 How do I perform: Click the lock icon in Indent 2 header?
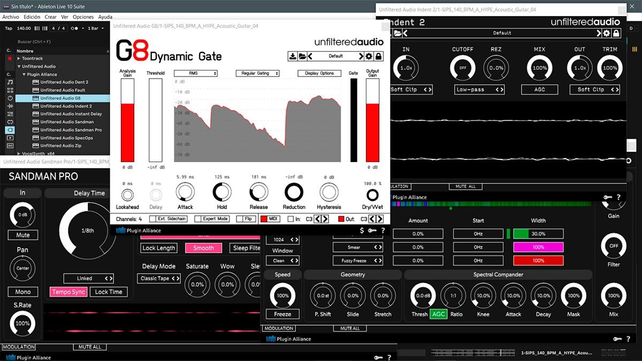(x=616, y=33)
